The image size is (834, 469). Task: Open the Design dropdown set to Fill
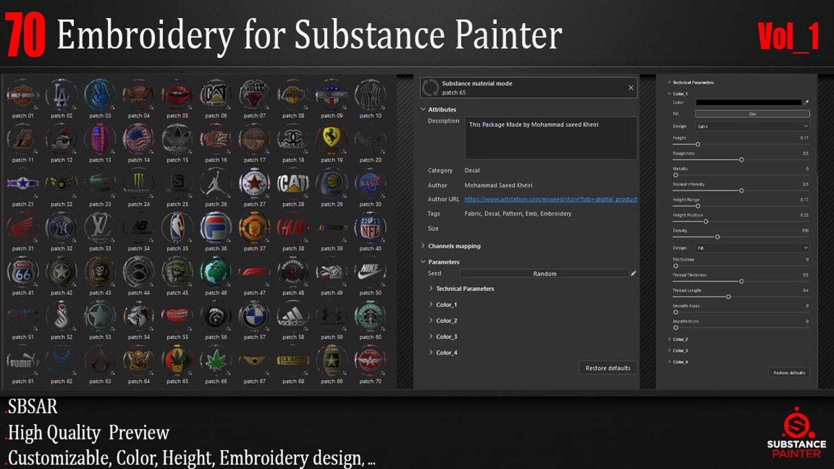[x=752, y=248]
